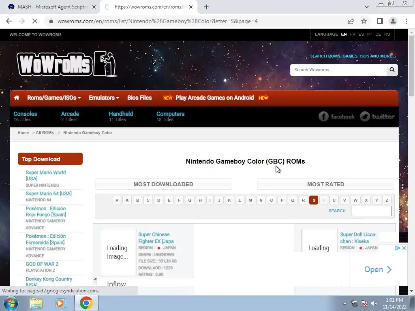Click the browser address bar URL
Viewport: 415px width, 311px height.
click(158, 21)
